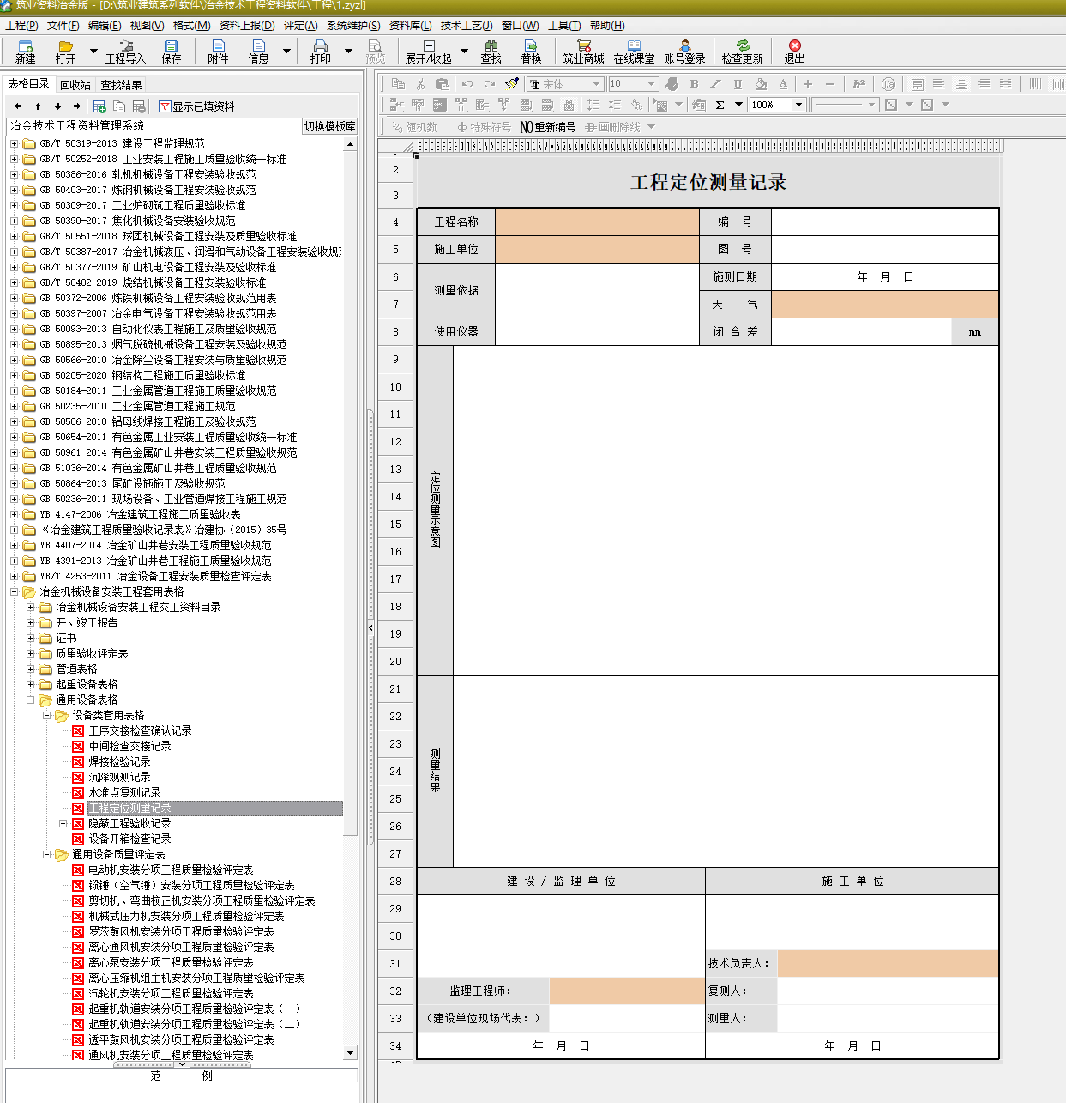
Task: Click the 新建 (New) toolbar icon
Action: pos(25,52)
